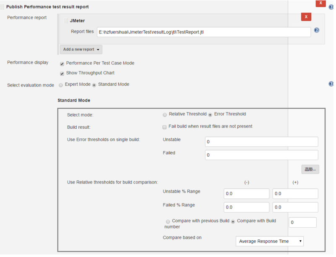The width and height of the screenshot is (336, 257).
Task: Delete the JMeter report with red X
Action: (306, 17)
